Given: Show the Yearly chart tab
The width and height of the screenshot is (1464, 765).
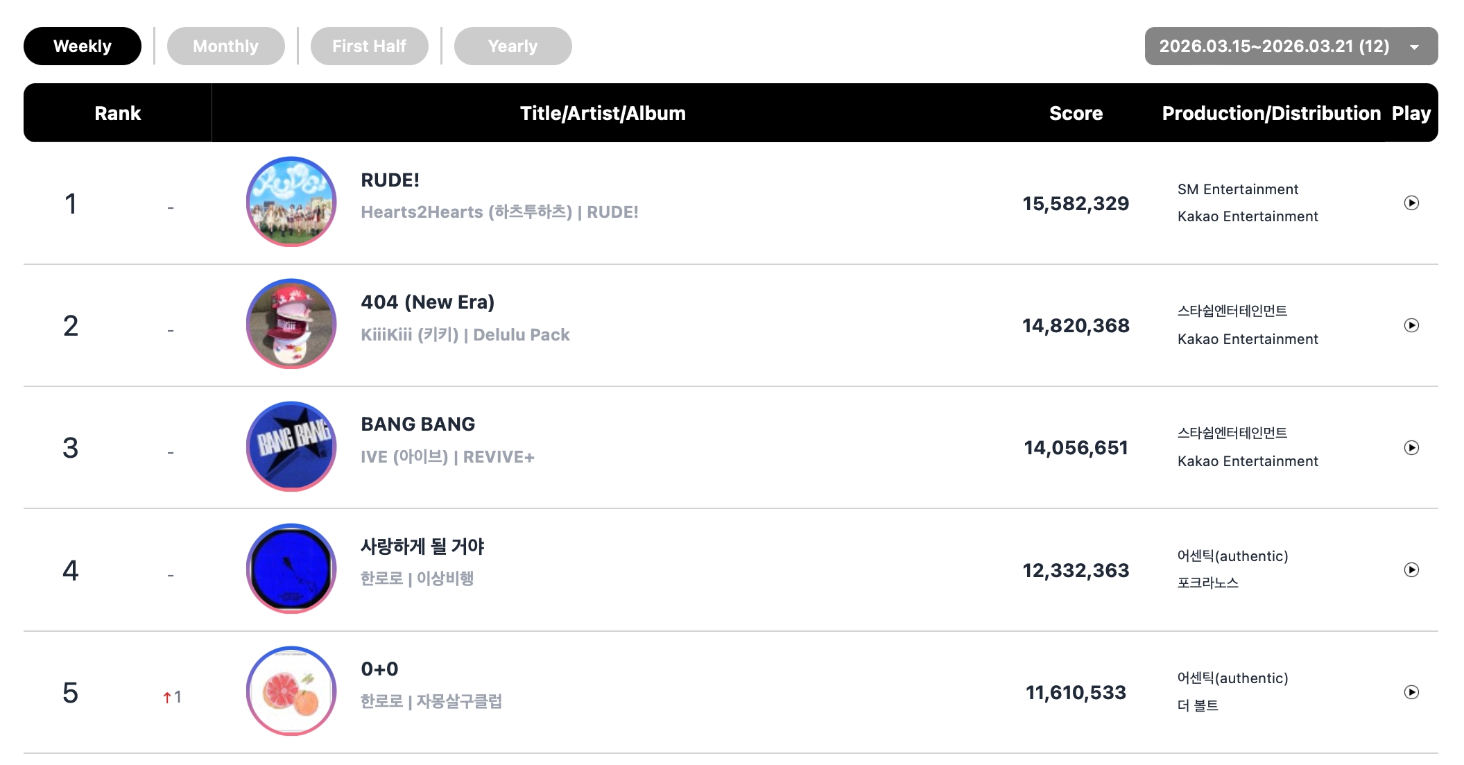Looking at the screenshot, I should point(513,46).
